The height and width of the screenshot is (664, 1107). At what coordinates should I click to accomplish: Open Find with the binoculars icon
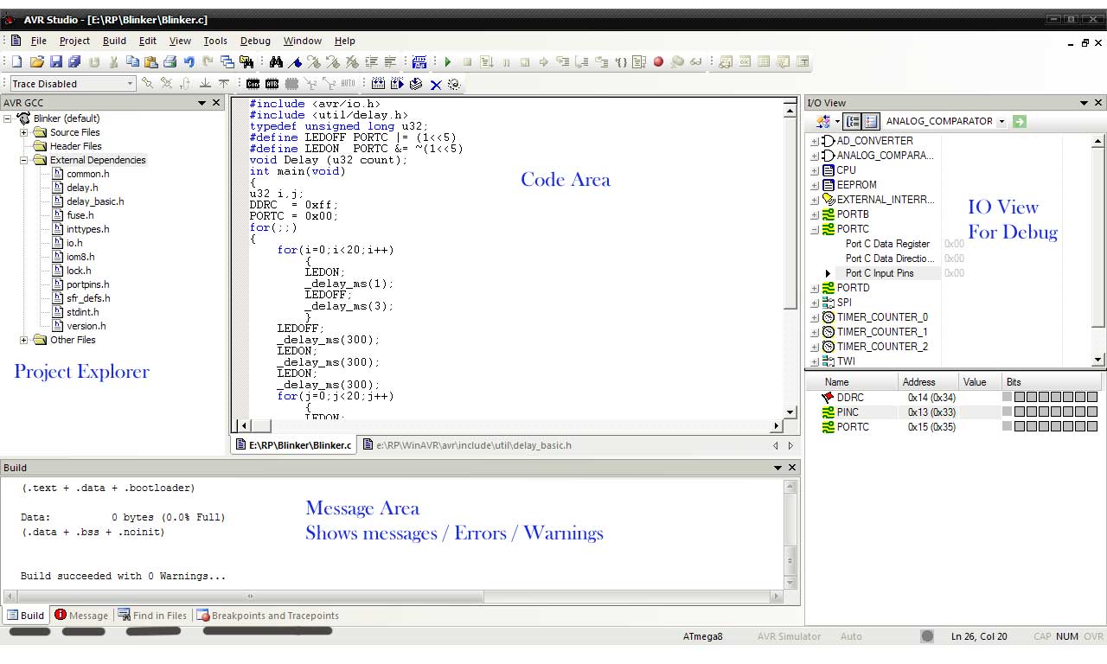(276, 61)
